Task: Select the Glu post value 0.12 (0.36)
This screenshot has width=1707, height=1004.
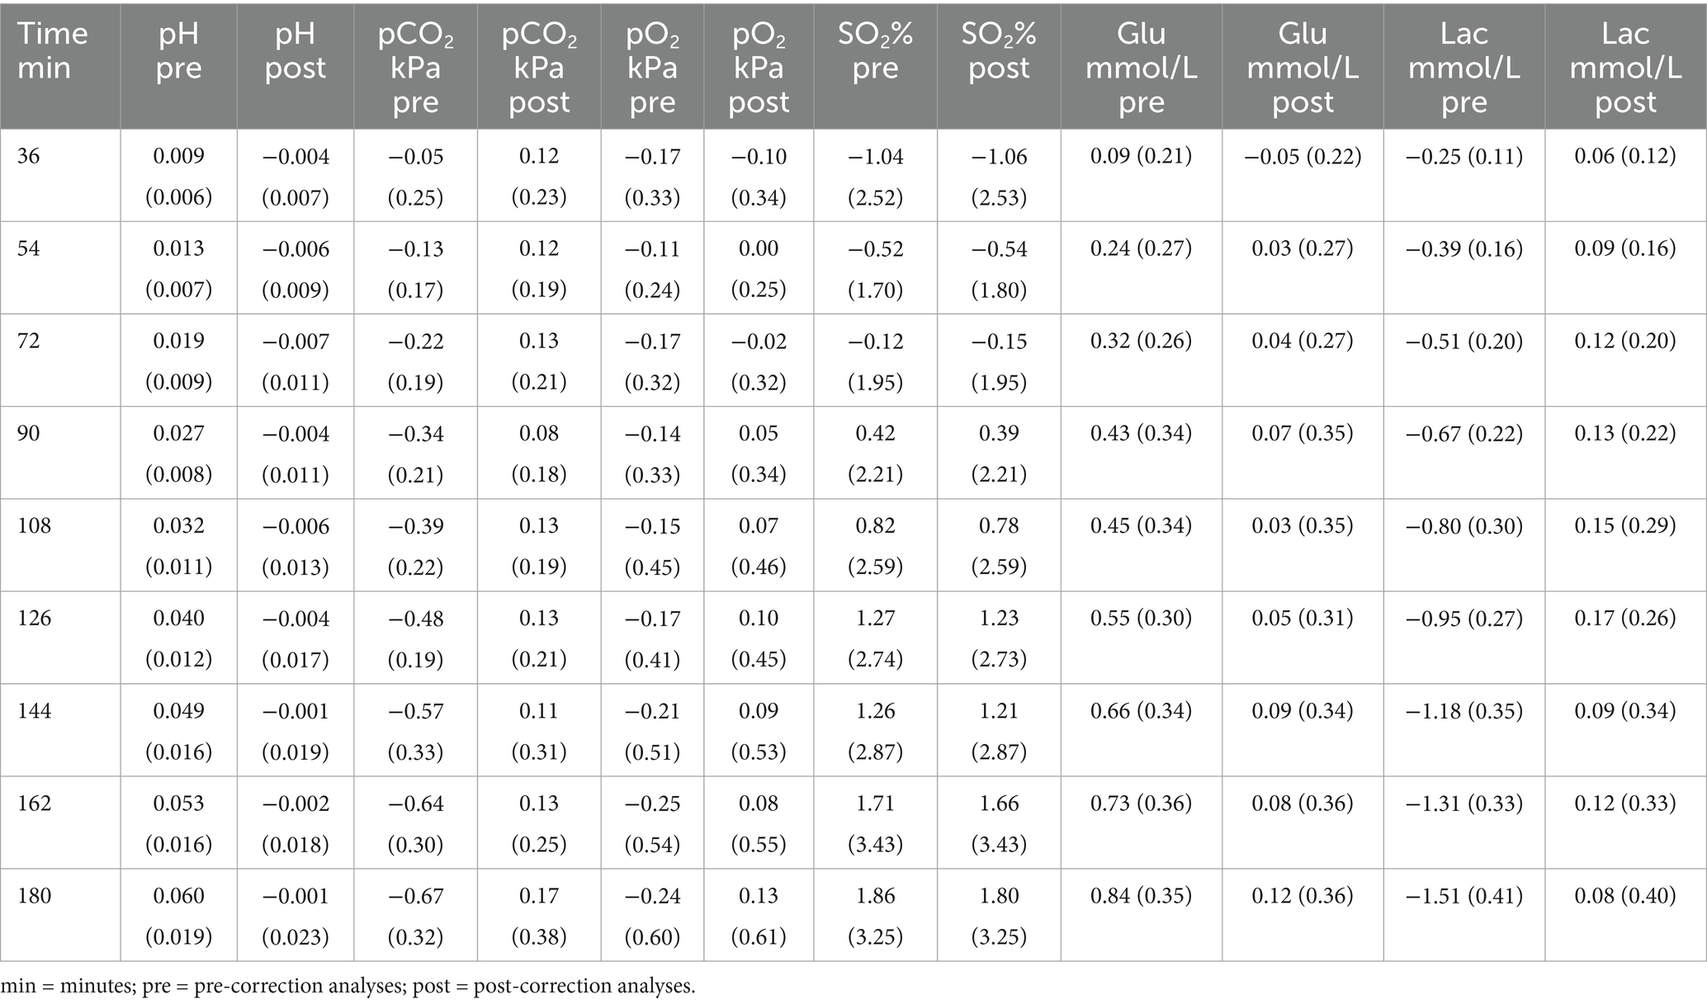Action: (x=1303, y=895)
